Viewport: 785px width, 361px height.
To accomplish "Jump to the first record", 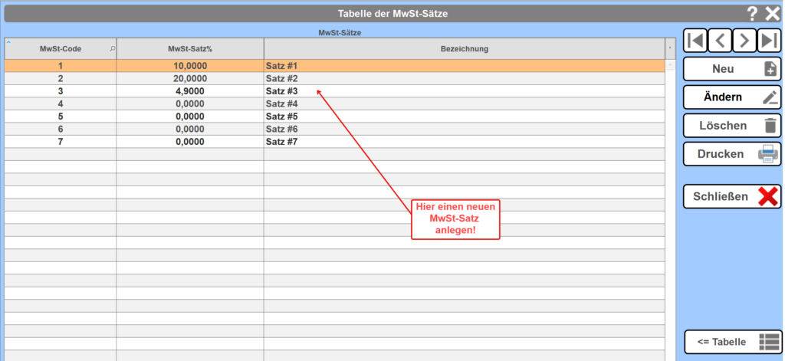I will point(695,41).
